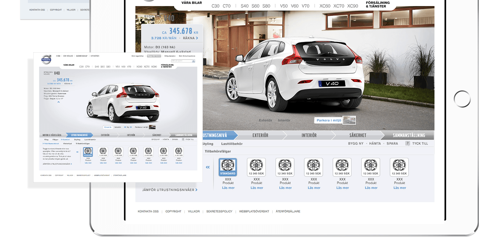Open C30 model in tablet view
The width and height of the screenshot is (479, 250).
[x=216, y=6]
